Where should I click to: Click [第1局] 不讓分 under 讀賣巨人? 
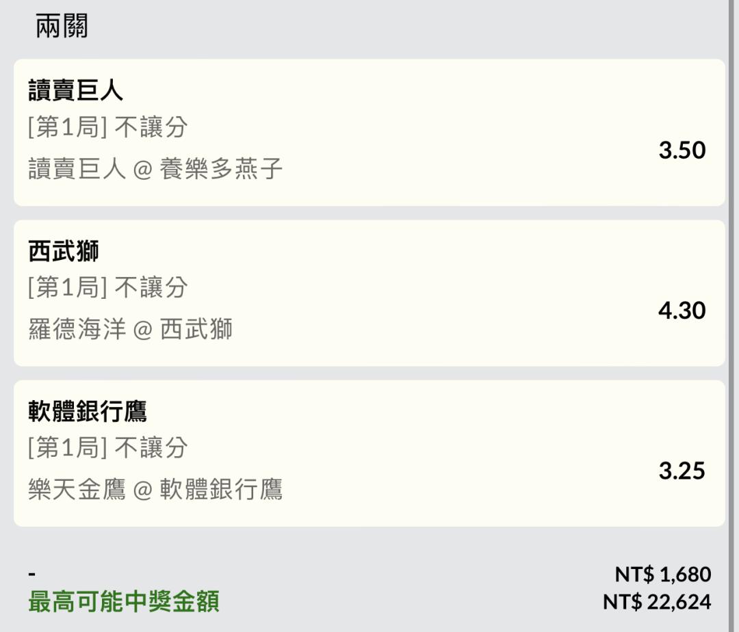click(x=107, y=127)
